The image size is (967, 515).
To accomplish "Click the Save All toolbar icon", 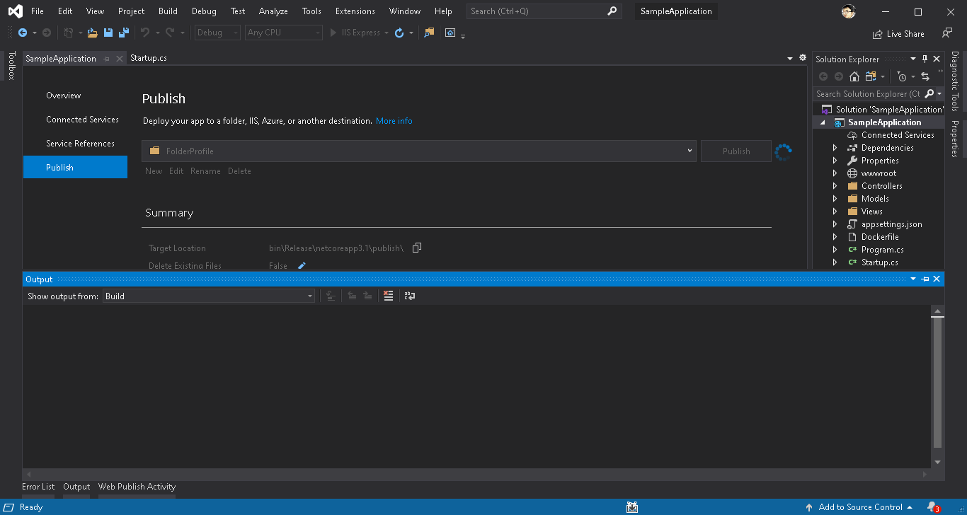I will [x=123, y=33].
